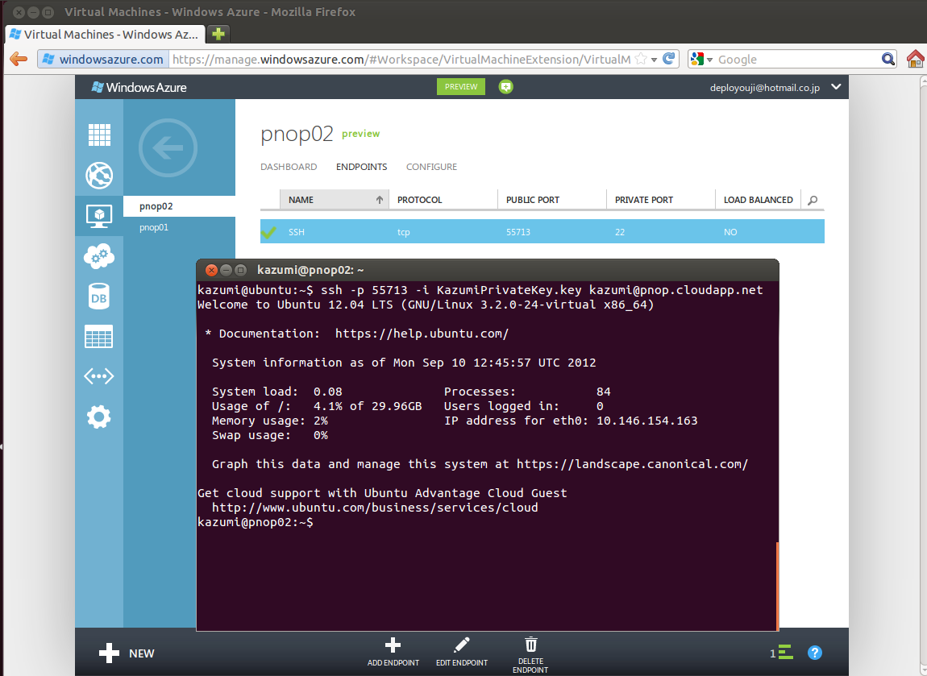Screen dimensions: 927x676
Task: Open the Settings gear icon in sidebar
Action: point(99,417)
